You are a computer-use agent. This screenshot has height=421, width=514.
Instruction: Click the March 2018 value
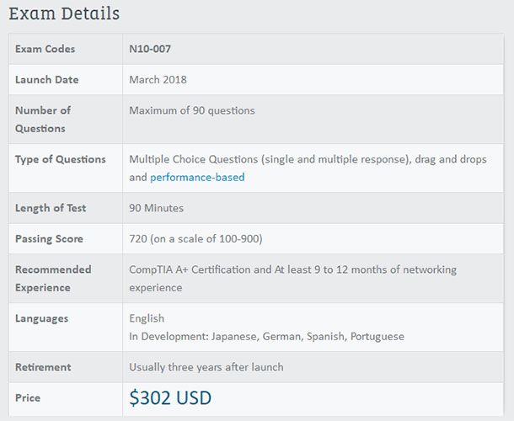(x=158, y=80)
